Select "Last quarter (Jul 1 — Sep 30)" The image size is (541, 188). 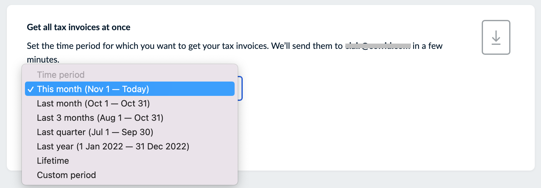[x=95, y=132]
